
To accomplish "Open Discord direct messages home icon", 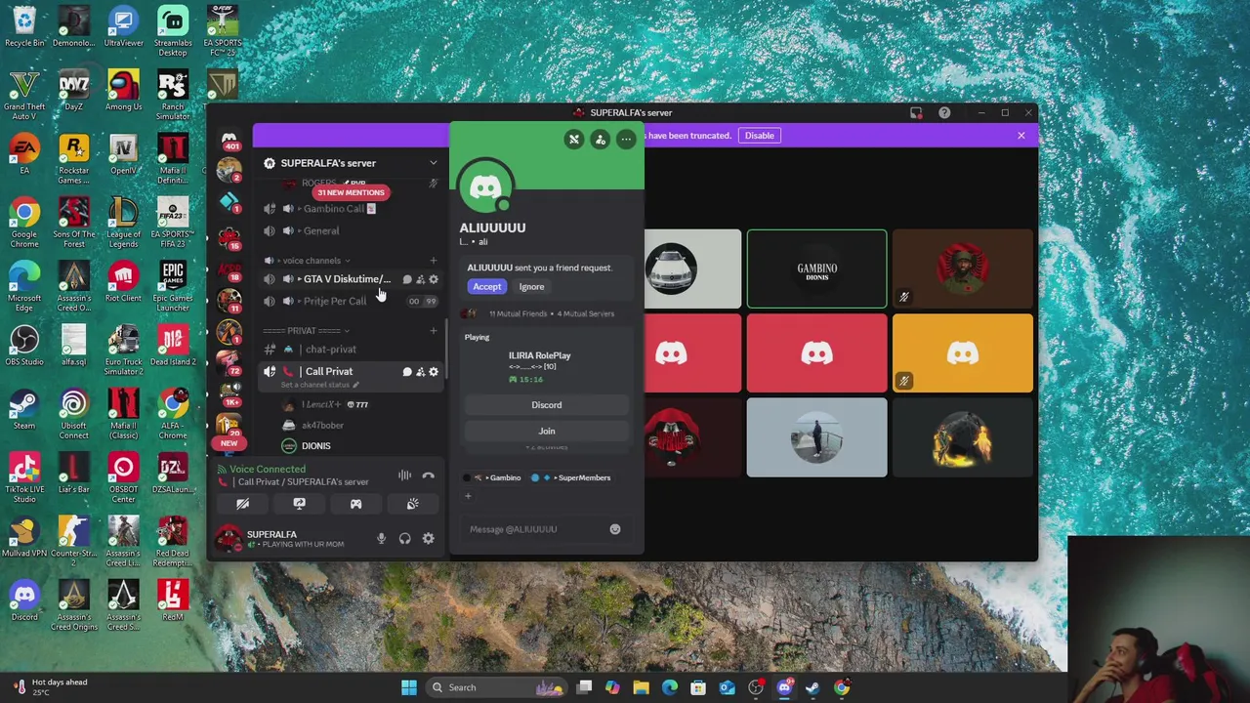I will pyautogui.click(x=229, y=141).
